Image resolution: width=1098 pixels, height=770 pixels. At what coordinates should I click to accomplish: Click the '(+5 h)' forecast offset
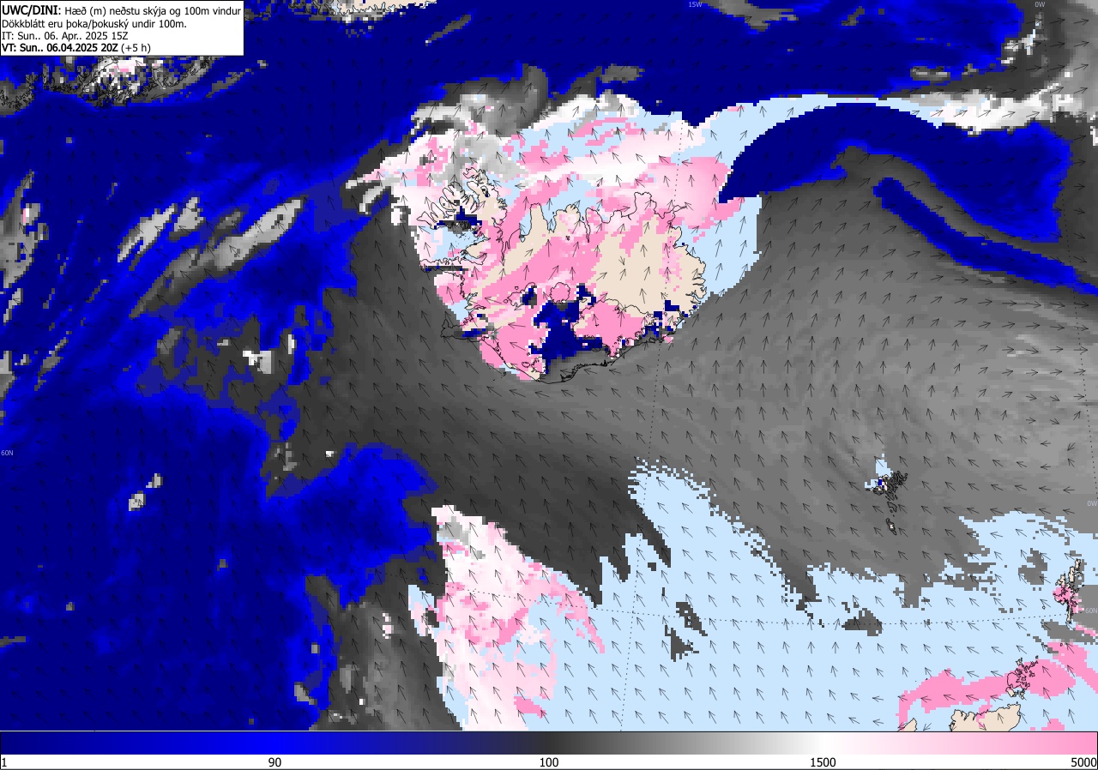[x=136, y=48]
